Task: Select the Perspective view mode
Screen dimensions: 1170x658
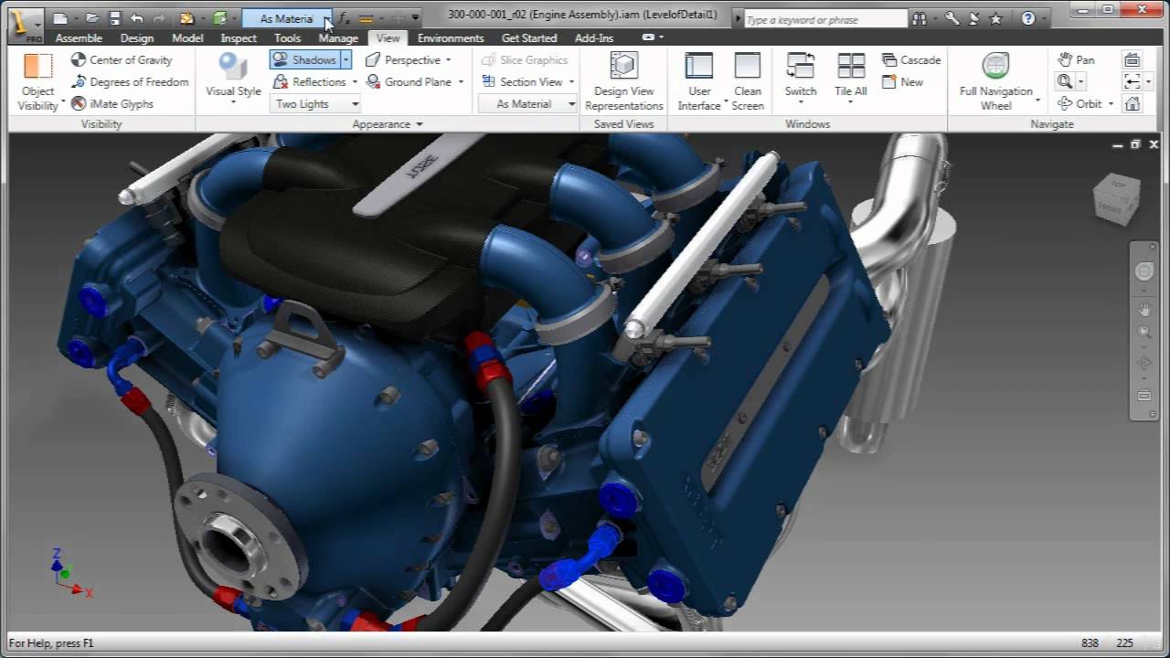Action: pyautogui.click(x=402, y=59)
